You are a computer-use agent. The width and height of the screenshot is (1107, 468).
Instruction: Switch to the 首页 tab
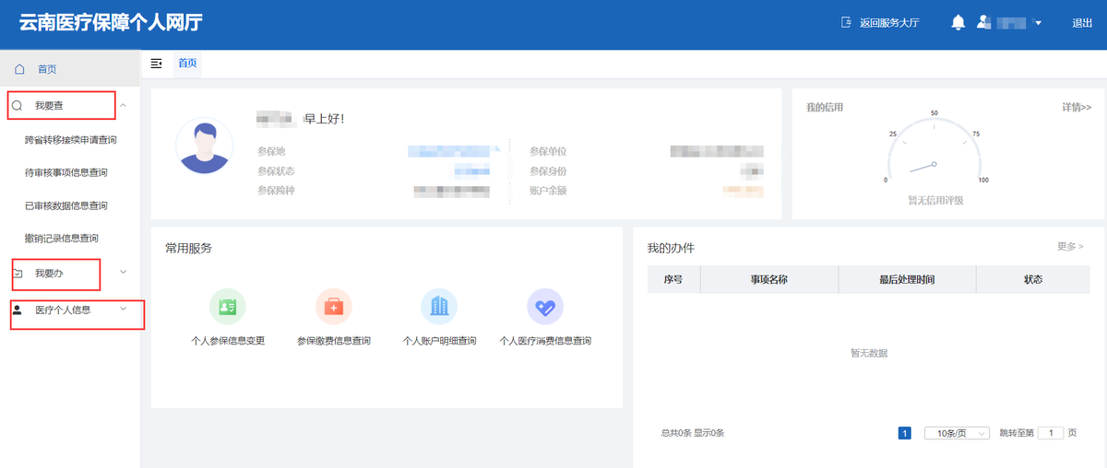(x=187, y=63)
